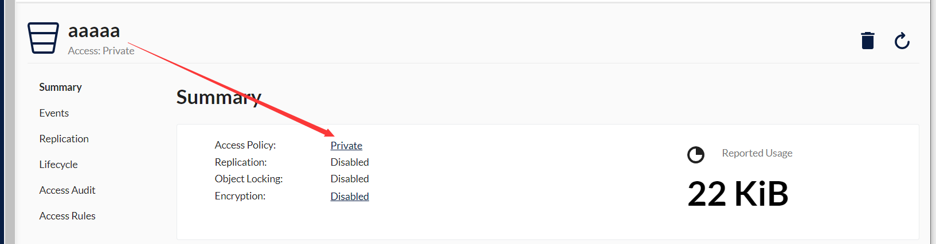Viewport: 936px width, 244px height.
Task: Click the 'Access: Private' subtitle text
Action: [101, 50]
